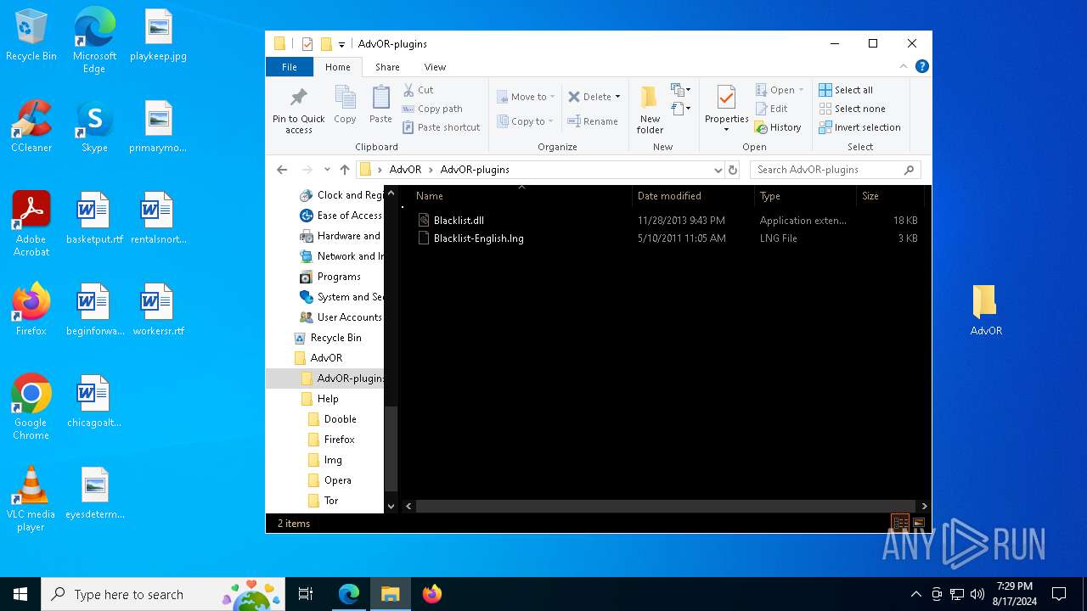Viewport: 1087px width, 611px height.
Task: Click the Delete button icon
Action: (x=574, y=97)
